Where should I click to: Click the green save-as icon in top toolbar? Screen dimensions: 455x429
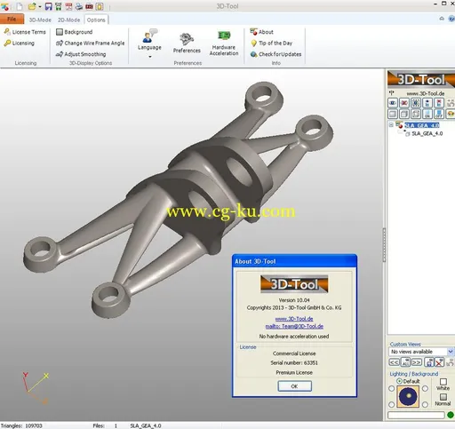(59, 6)
